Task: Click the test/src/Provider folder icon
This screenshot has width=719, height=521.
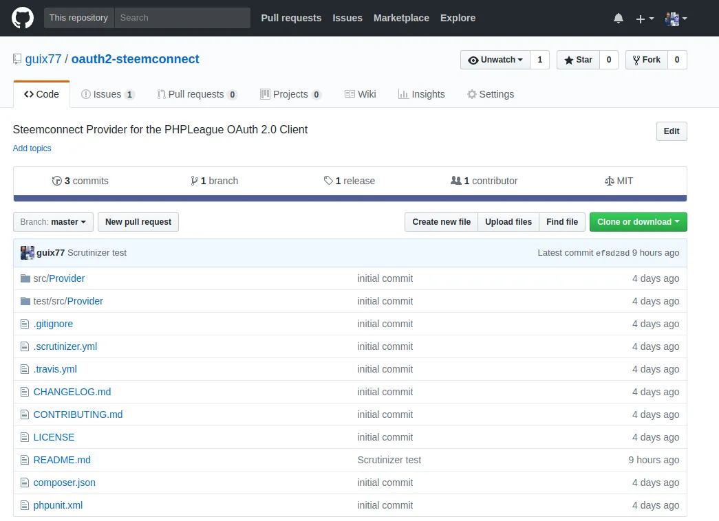Action: (x=25, y=301)
